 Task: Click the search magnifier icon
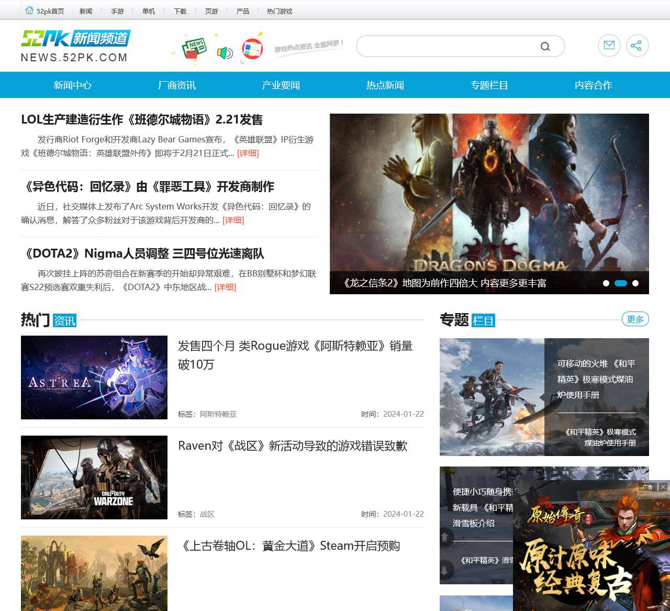pos(545,47)
